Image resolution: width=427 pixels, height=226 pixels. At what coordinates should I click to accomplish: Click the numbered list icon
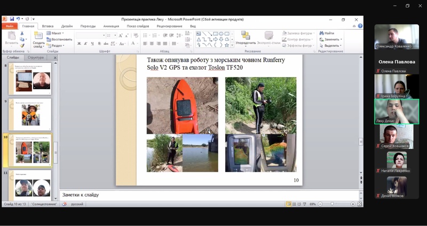point(154,35)
